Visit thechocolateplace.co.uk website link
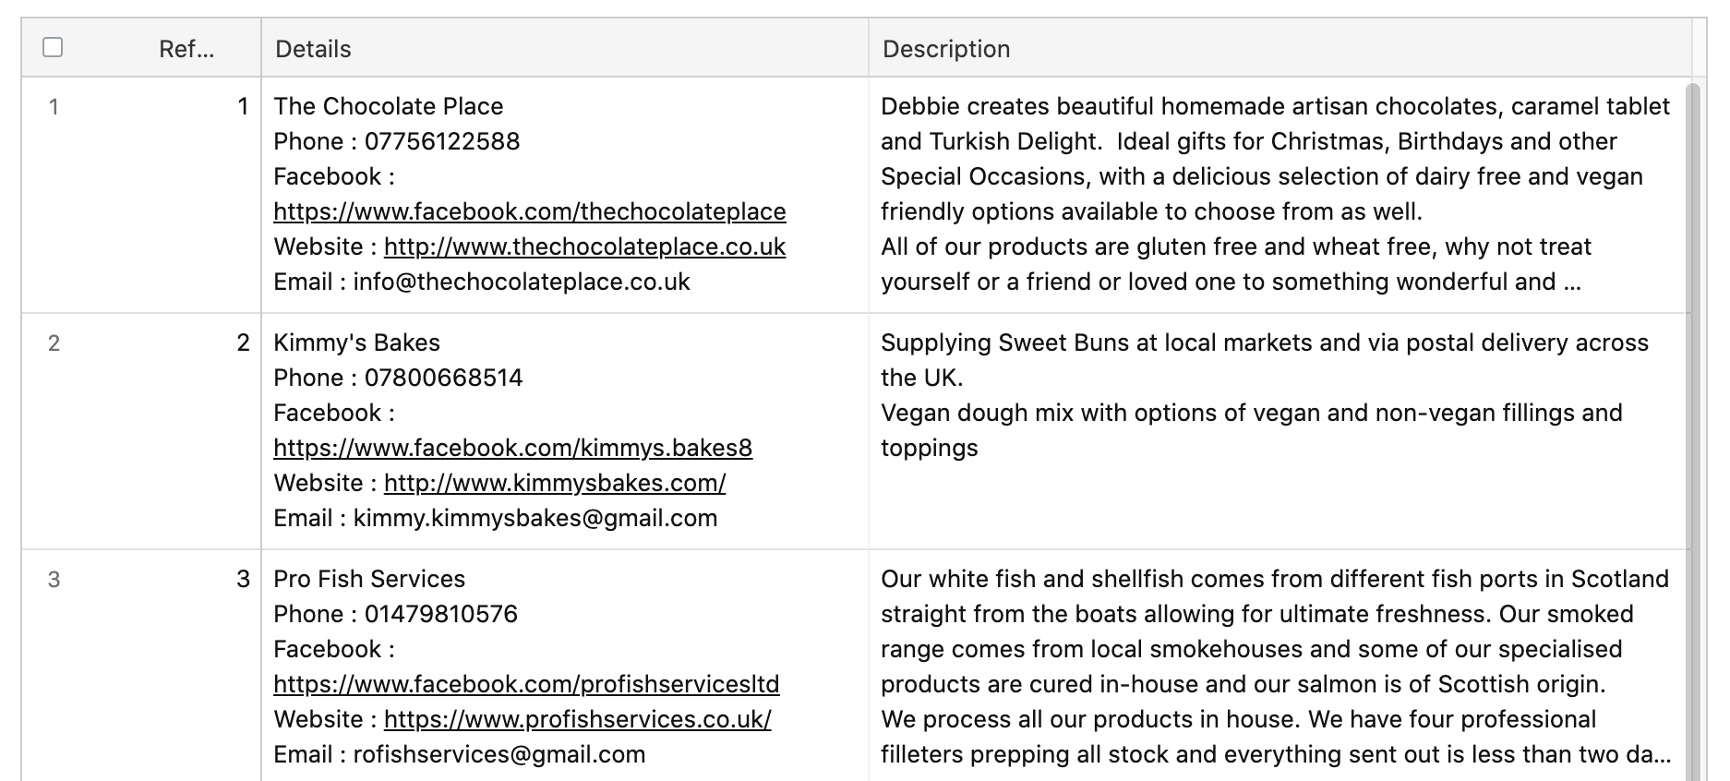This screenshot has width=1730, height=781. [x=584, y=246]
